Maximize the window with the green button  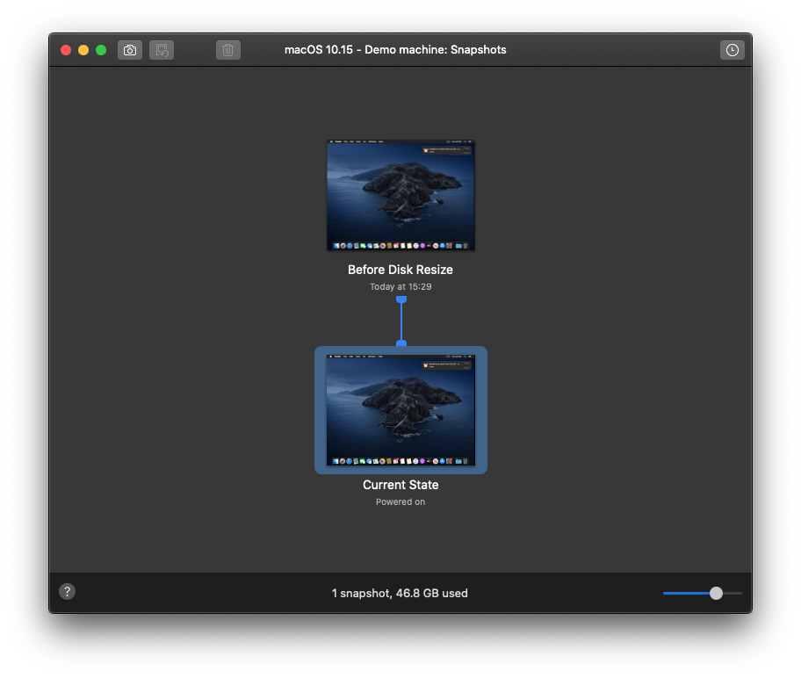tap(101, 50)
